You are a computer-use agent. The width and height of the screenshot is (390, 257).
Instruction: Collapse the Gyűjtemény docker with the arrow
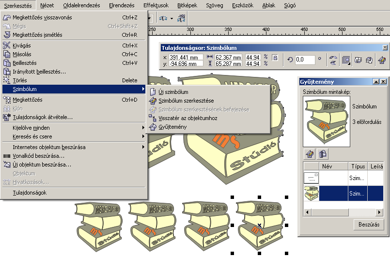(376, 81)
